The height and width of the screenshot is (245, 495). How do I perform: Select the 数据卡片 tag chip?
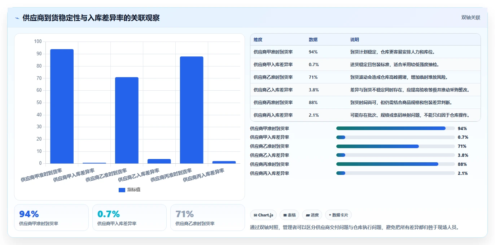click(x=338, y=215)
